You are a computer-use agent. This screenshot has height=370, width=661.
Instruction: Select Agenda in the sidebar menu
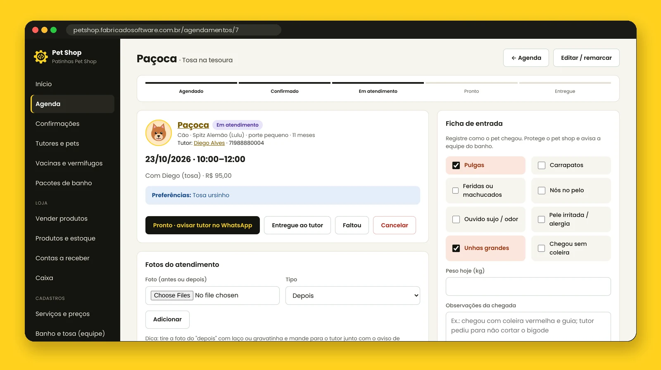[x=73, y=104]
